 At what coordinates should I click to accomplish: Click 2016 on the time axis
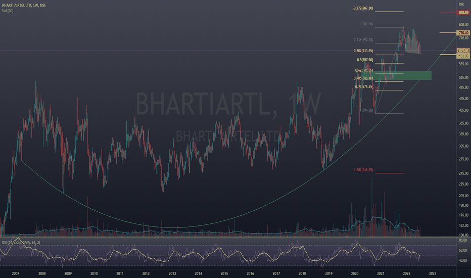coord(250,273)
